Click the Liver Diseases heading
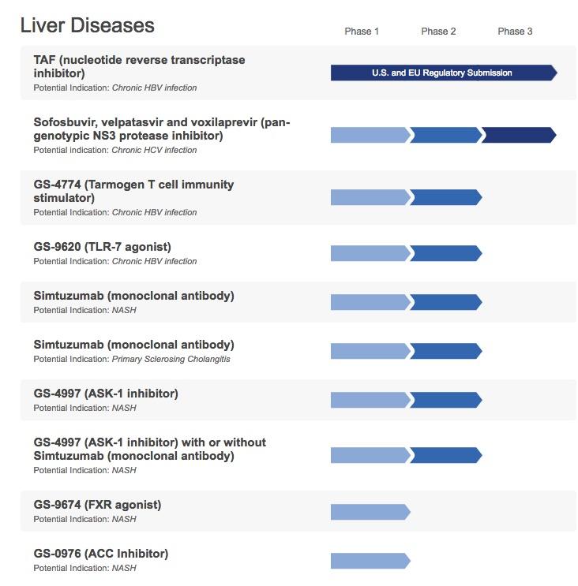 (87, 25)
